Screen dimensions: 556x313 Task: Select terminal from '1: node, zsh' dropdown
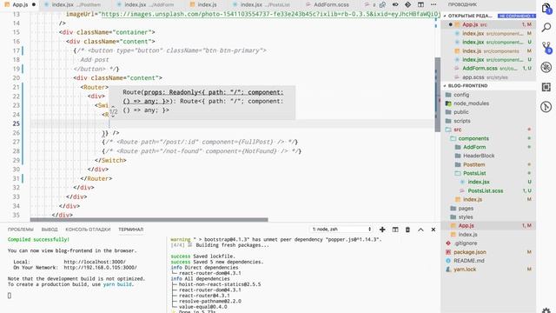click(x=341, y=230)
